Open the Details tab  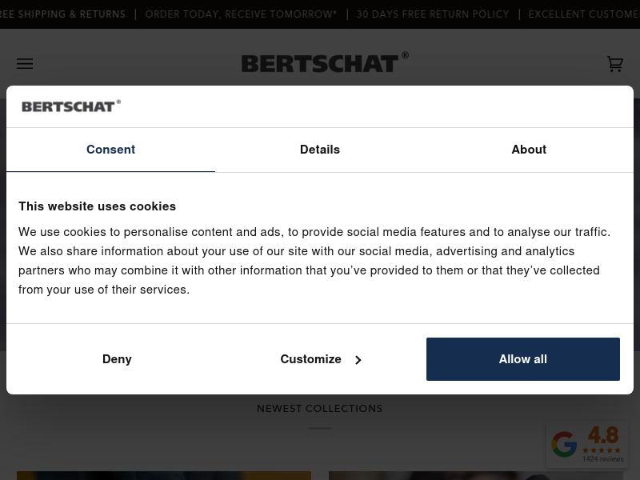(319, 150)
